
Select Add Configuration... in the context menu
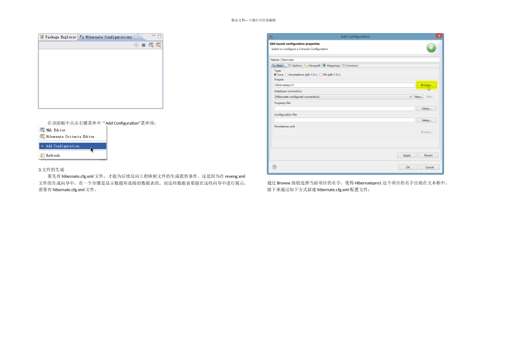point(73,146)
